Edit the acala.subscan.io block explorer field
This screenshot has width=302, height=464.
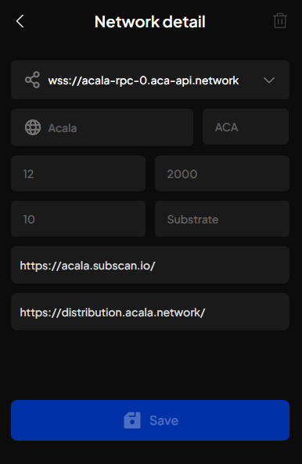coord(150,265)
